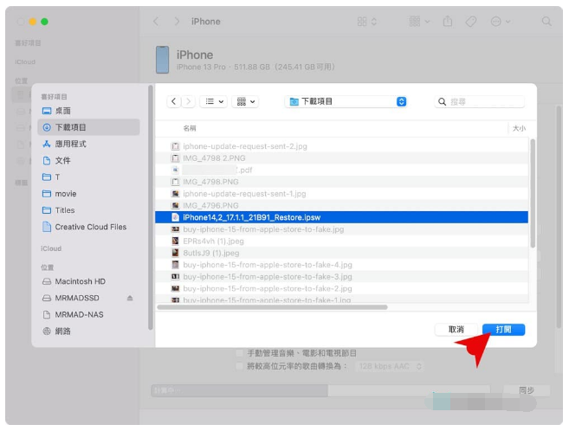This screenshot has width=569, height=431.
Task: Select 桌面 in dialog sidebar
Action: click(88, 111)
